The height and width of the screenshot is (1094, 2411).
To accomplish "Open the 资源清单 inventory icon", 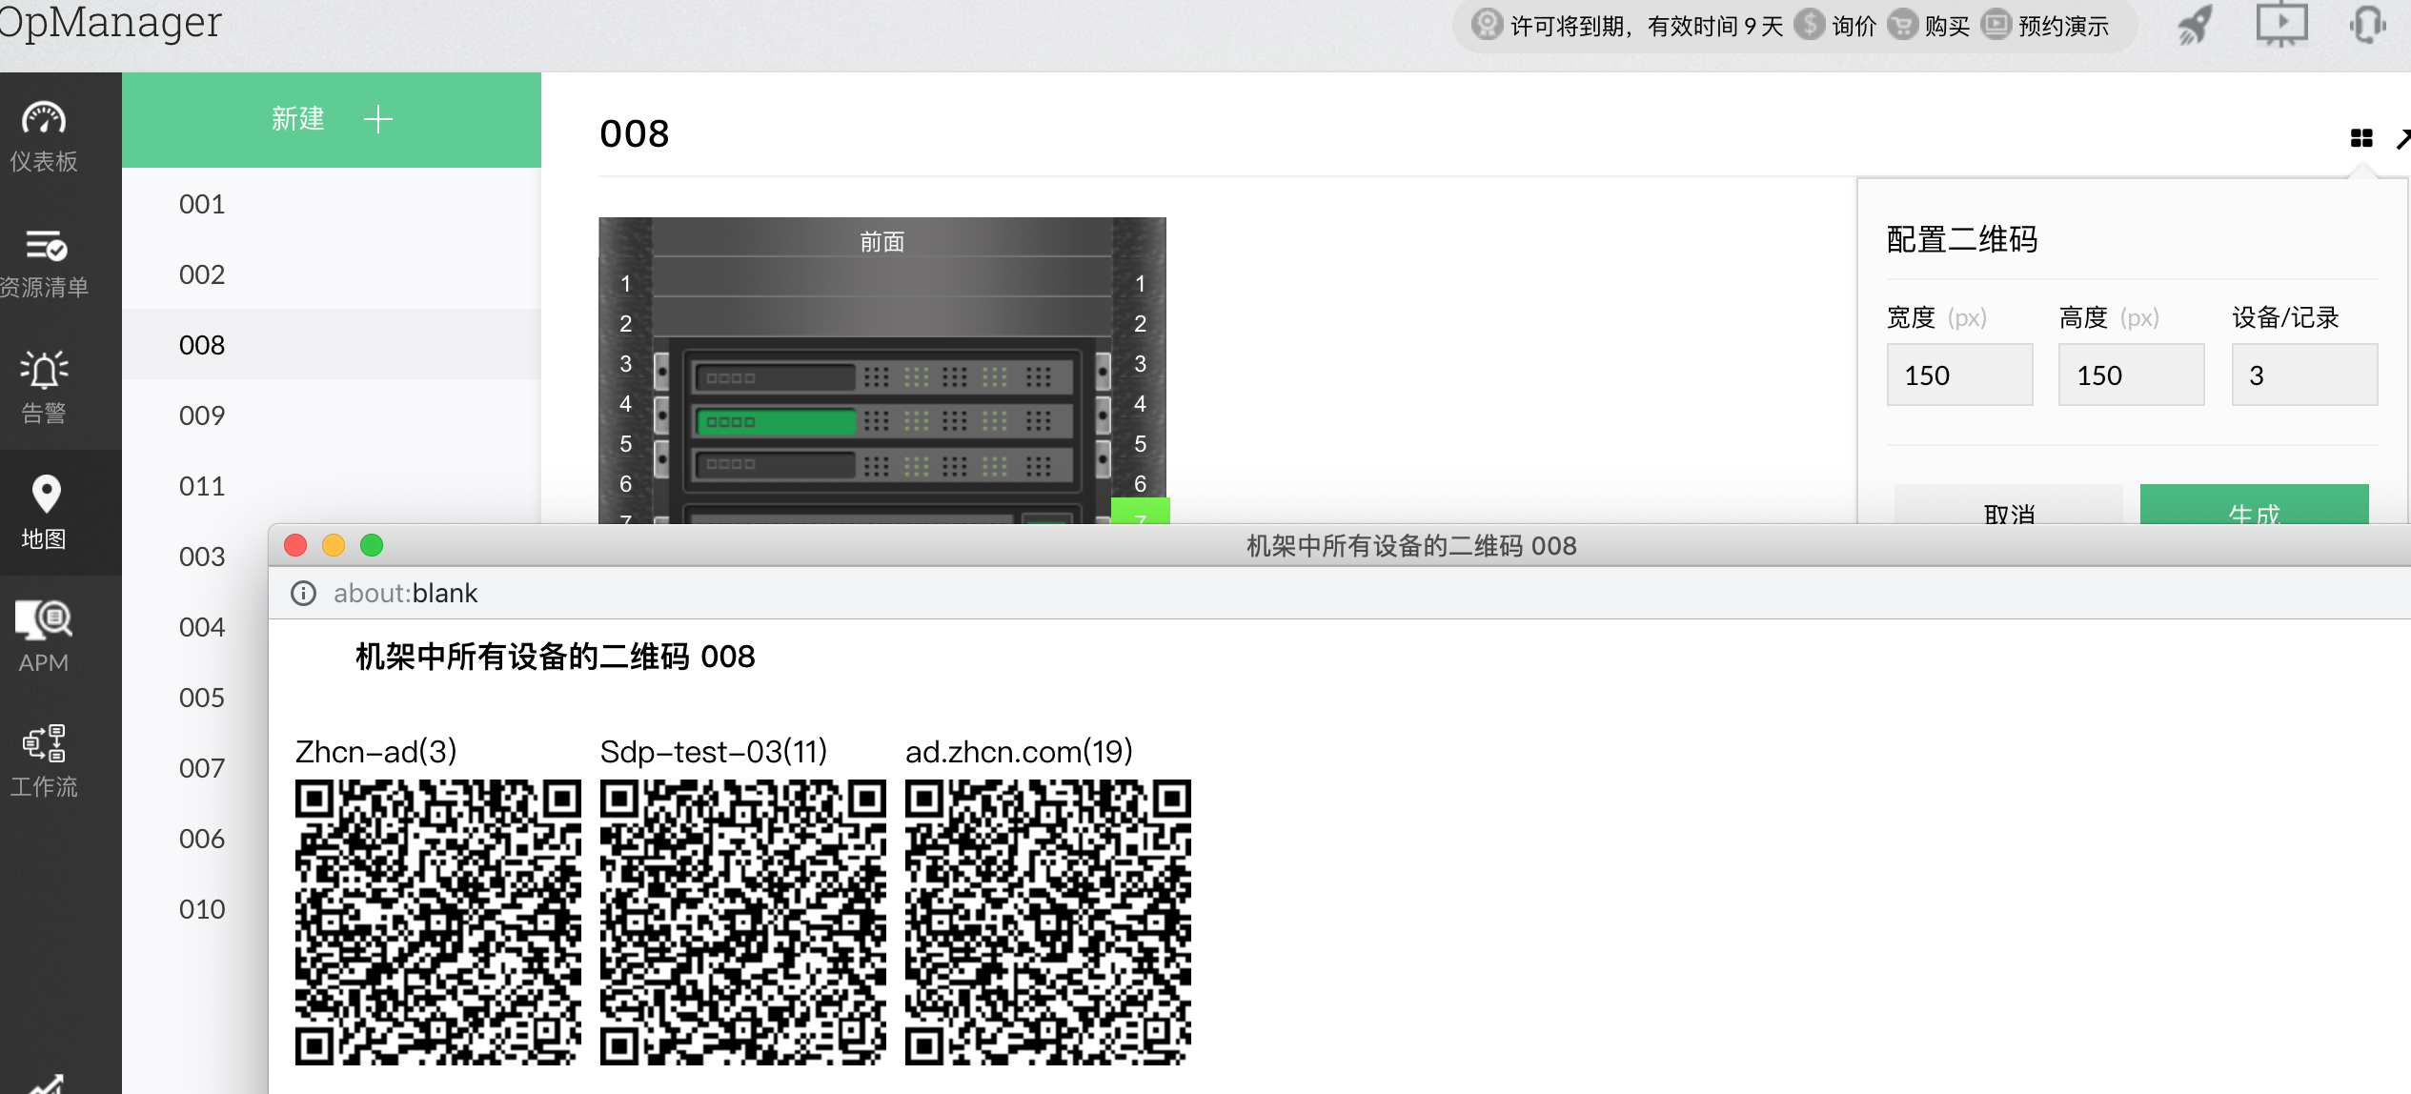I will point(45,245).
